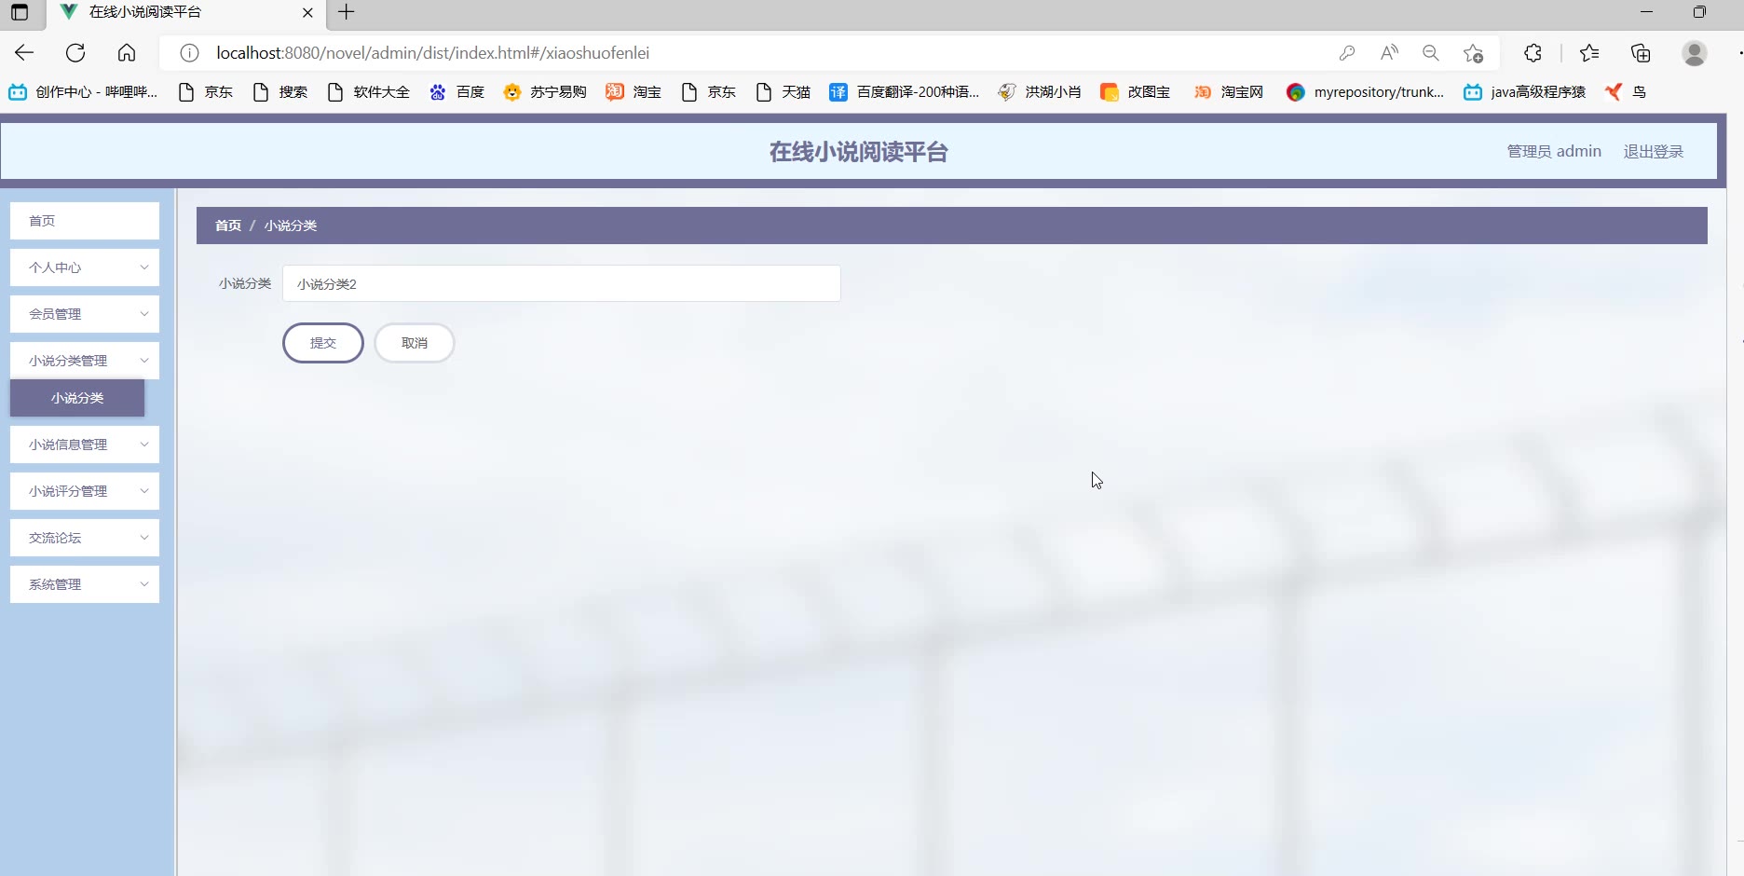Viewport: 1744px width, 876px height.
Task: Click 管理员 admin label
Action: (1554, 151)
